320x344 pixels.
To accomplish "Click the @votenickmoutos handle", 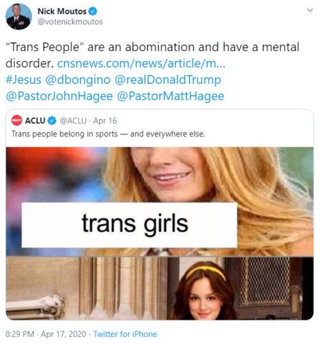I will click(70, 22).
